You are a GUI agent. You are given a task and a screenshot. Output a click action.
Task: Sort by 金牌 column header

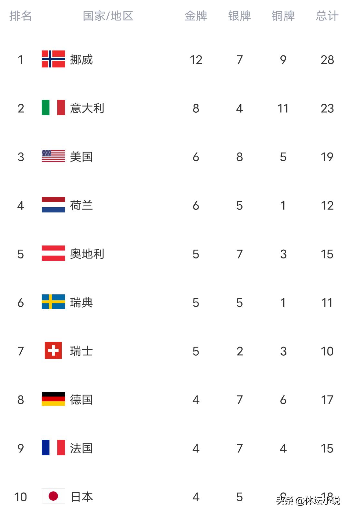tap(196, 16)
